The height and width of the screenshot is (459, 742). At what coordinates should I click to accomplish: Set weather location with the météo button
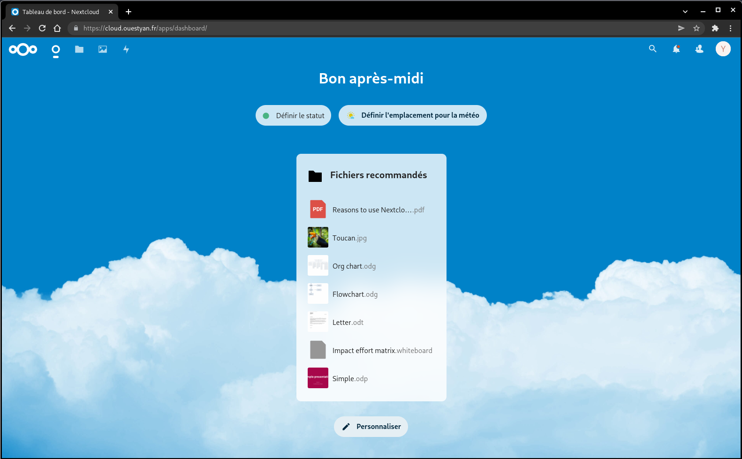click(412, 115)
